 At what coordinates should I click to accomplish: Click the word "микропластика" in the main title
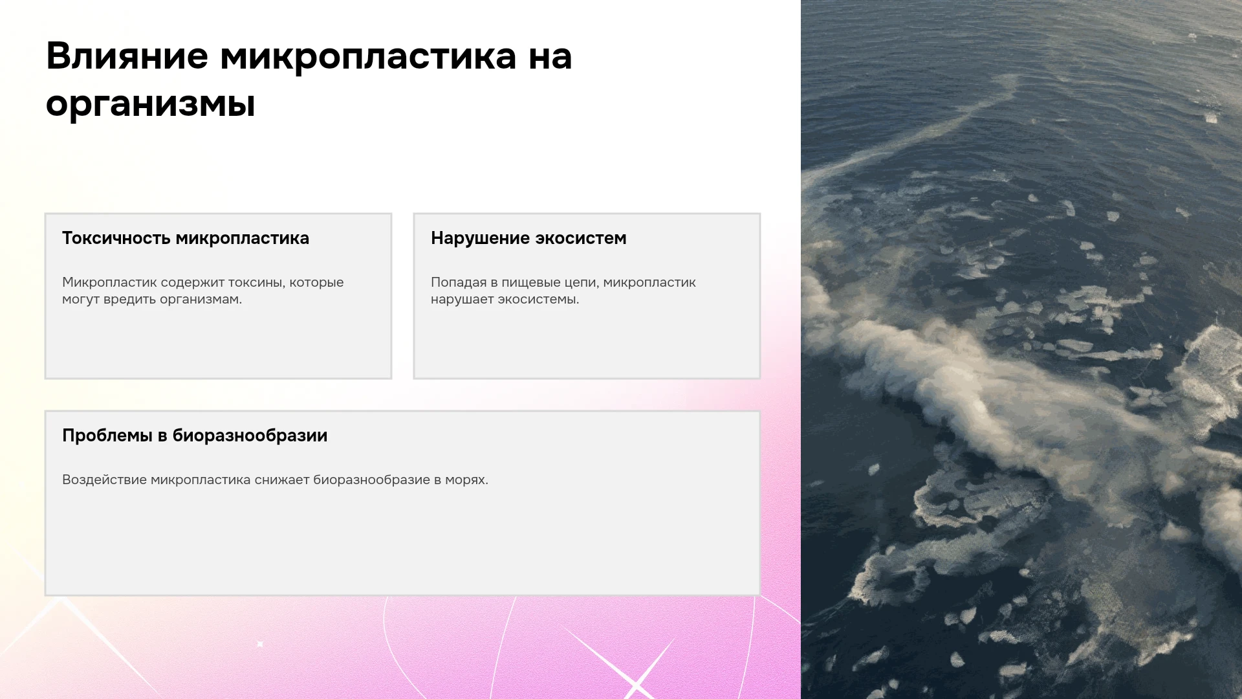368,57
